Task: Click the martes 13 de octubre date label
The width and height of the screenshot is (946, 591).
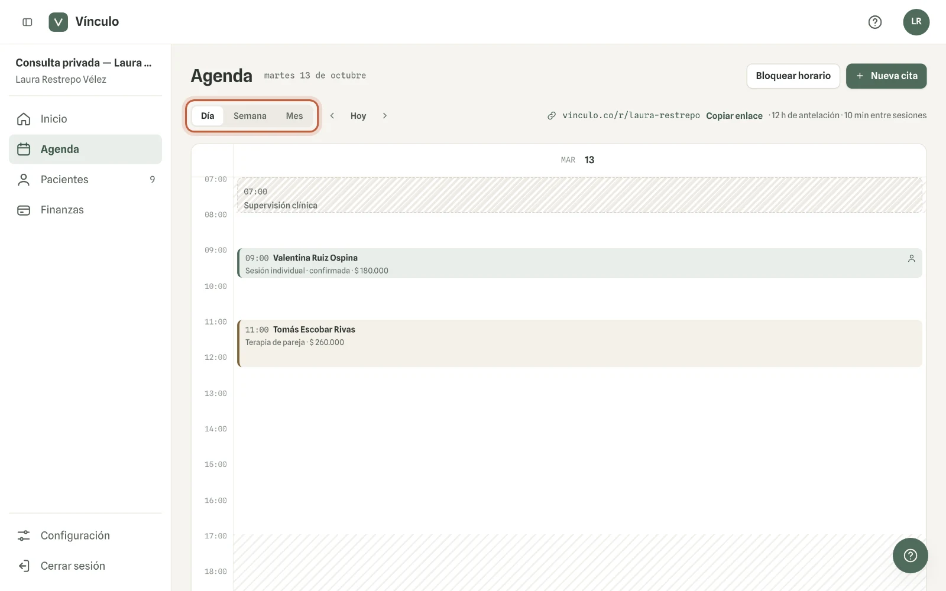Action: (315, 76)
